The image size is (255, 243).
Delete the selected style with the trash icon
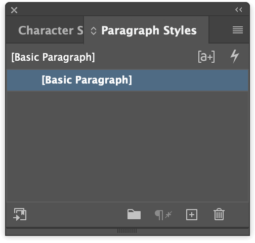click(x=219, y=214)
